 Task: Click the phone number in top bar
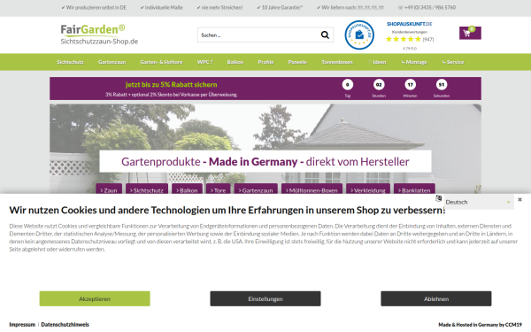point(427,7)
